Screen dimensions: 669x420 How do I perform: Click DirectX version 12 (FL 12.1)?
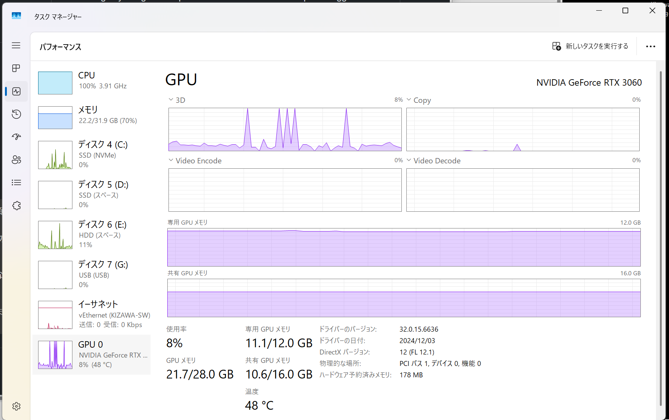(417, 352)
